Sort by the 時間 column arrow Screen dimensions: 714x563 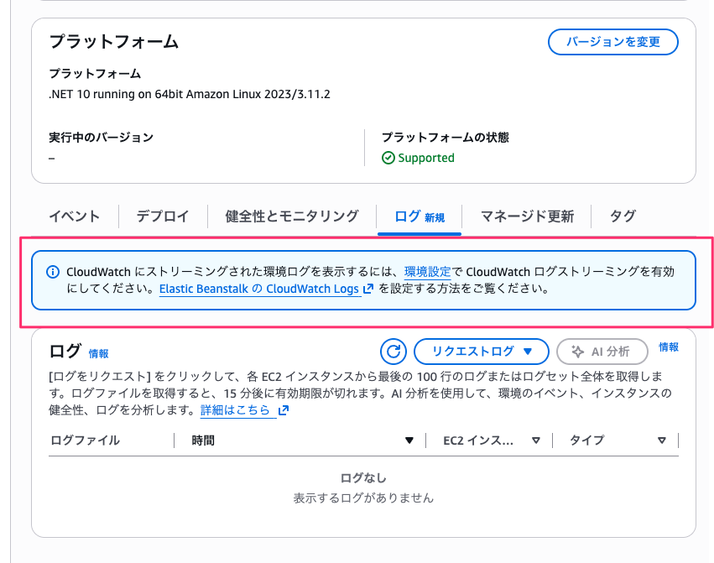409,440
